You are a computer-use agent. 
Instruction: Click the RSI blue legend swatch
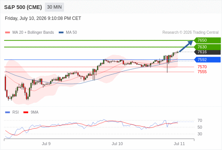point(8,112)
